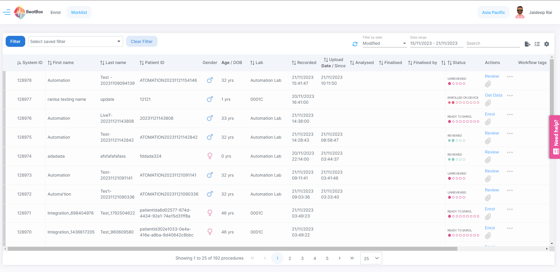Click the refresh worklist icon
This screenshot has width=560, height=272.
[x=355, y=44]
